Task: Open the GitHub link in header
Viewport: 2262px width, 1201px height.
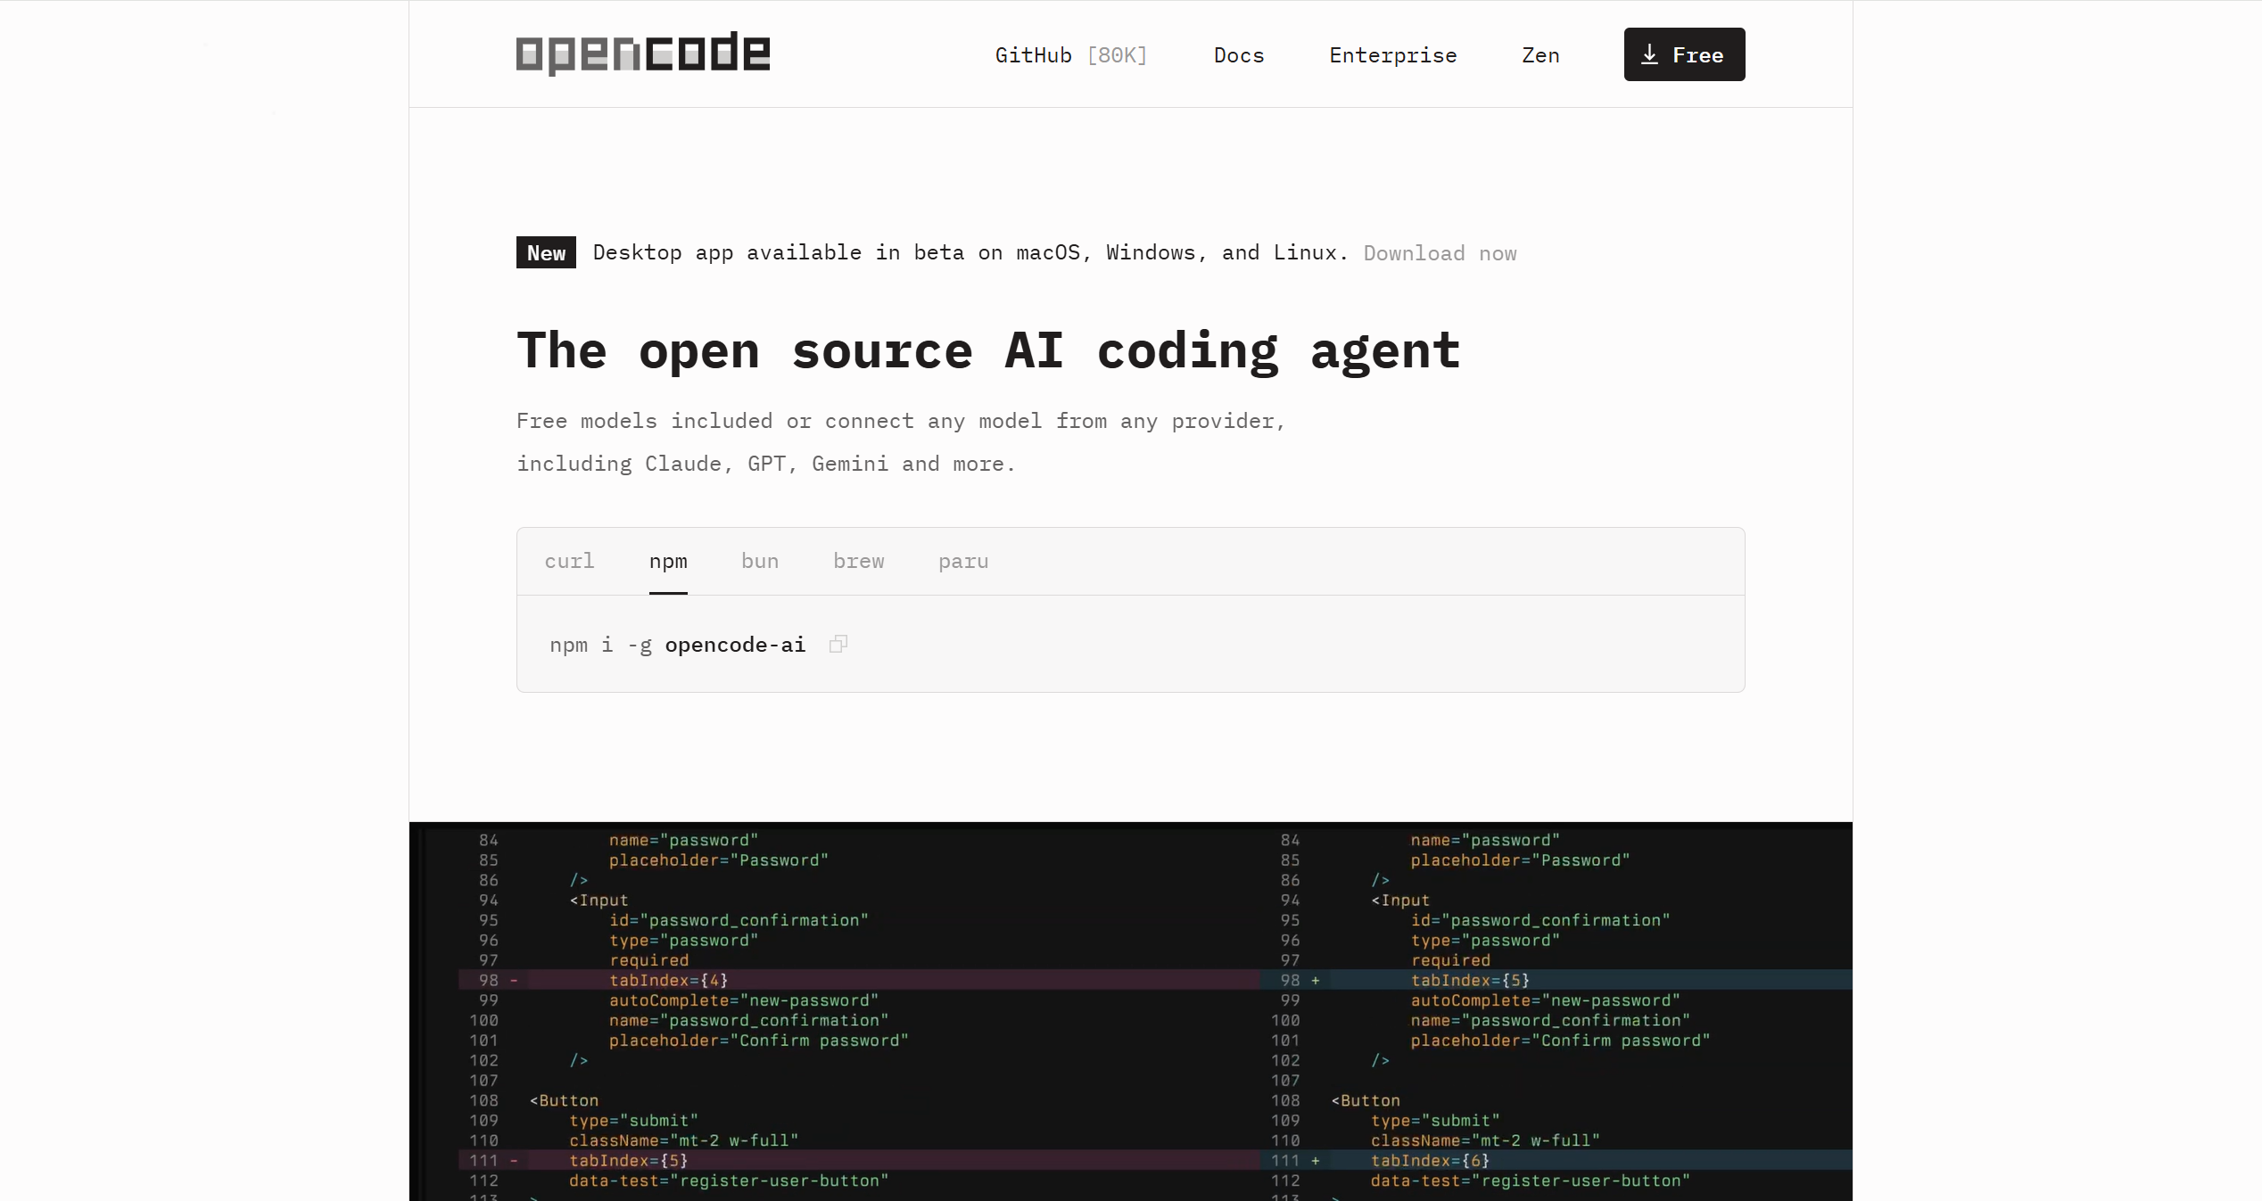Action: click(x=1033, y=55)
